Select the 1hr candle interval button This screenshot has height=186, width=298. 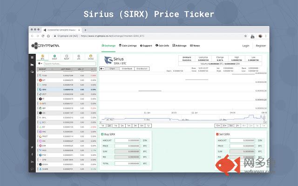(x=231, y=126)
